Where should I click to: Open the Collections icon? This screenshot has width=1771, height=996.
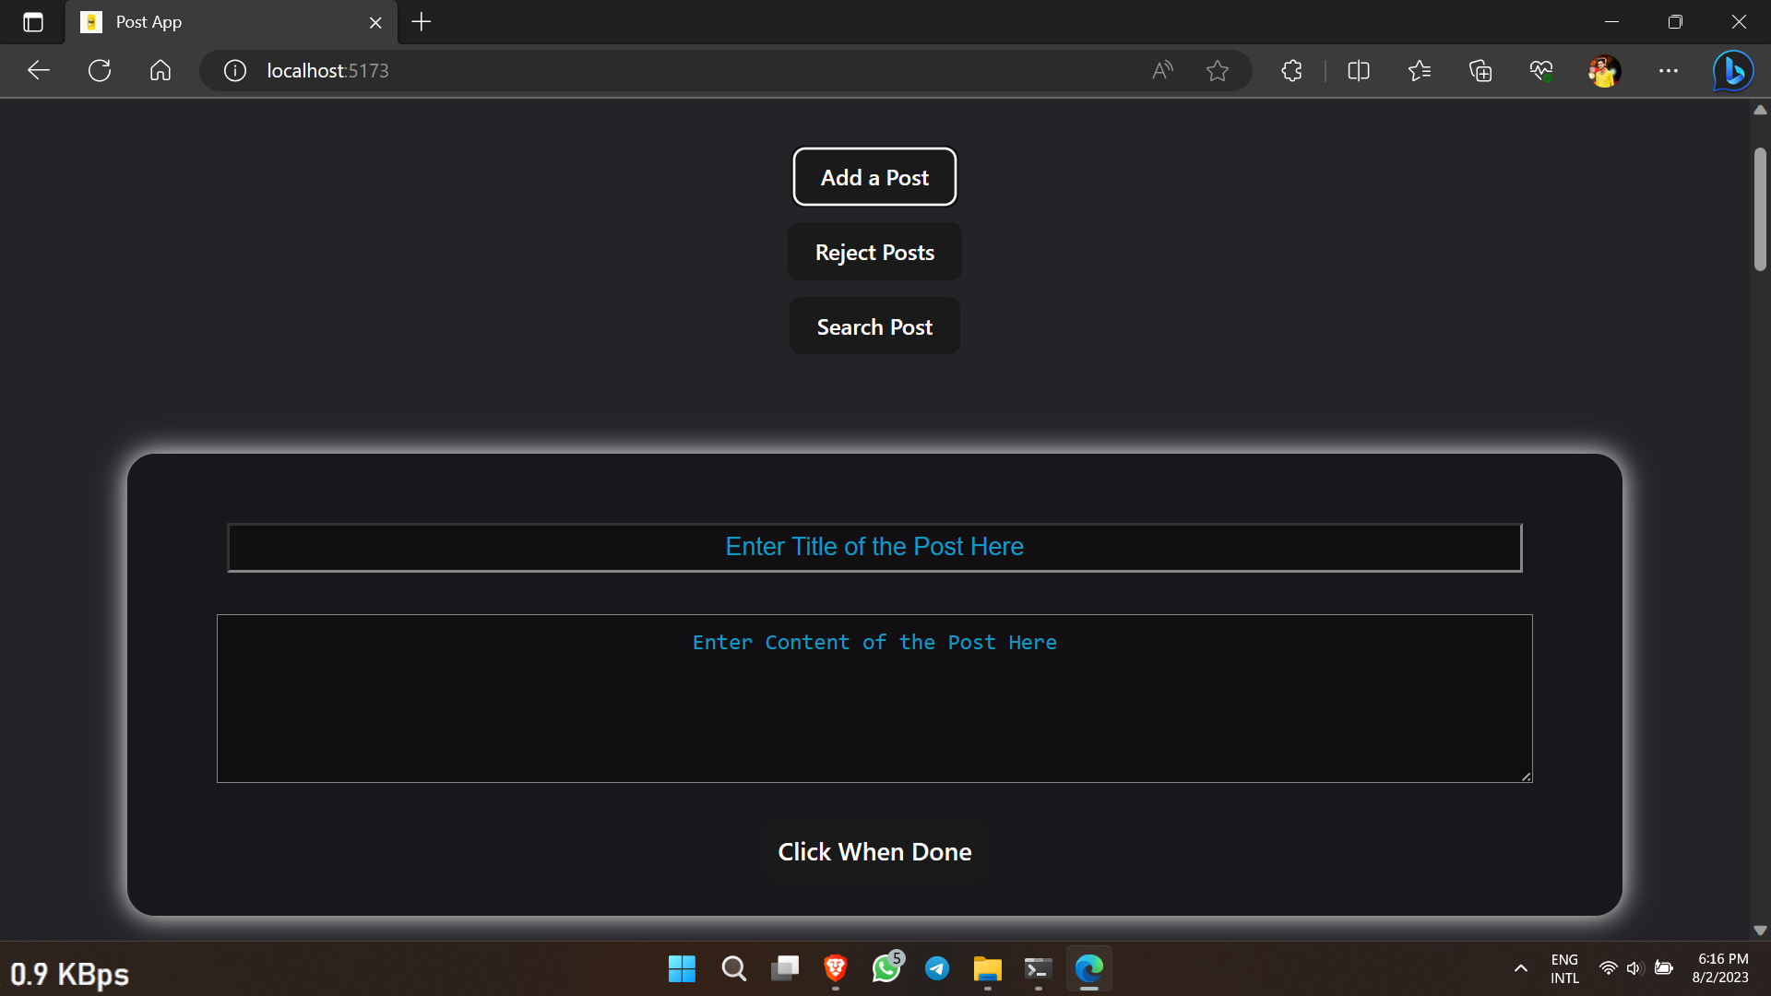point(1480,70)
